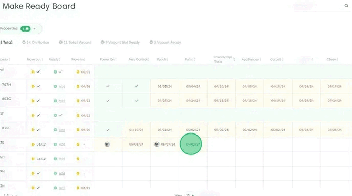
Task: Expand the Properties filter dropdown arrow
Action: pos(34,29)
